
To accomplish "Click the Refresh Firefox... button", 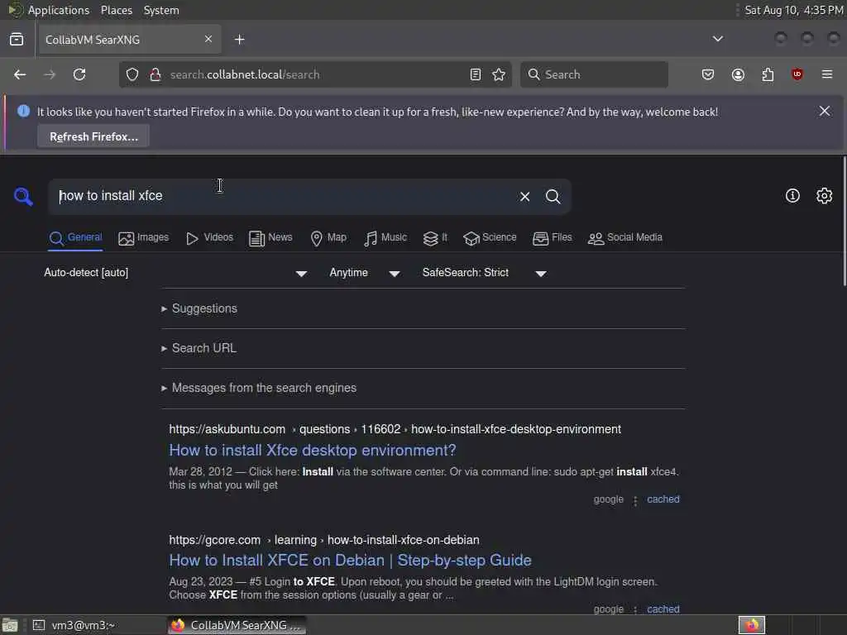I will 93,136.
